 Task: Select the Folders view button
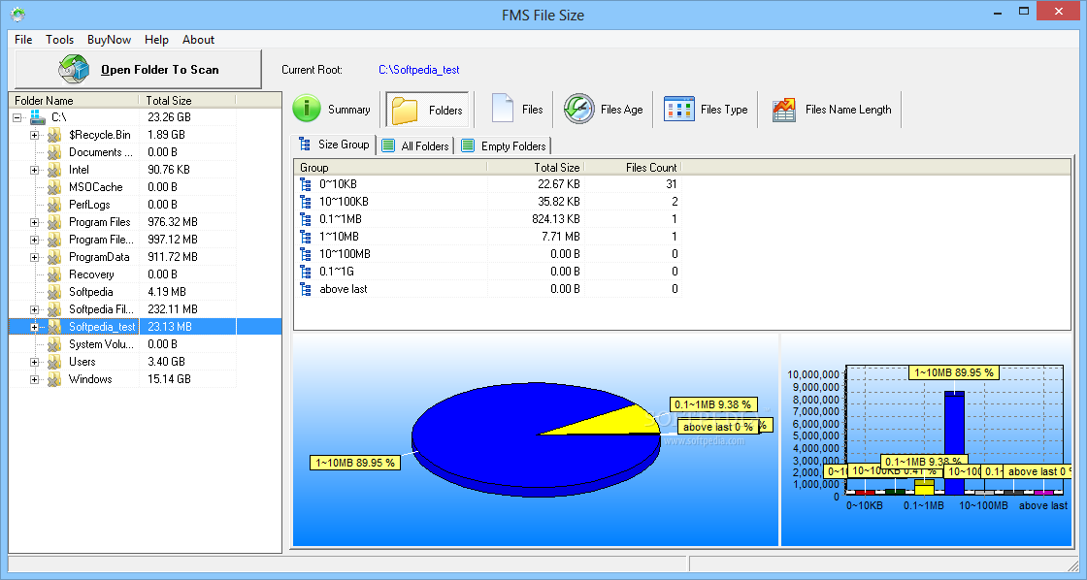(427, 110)
